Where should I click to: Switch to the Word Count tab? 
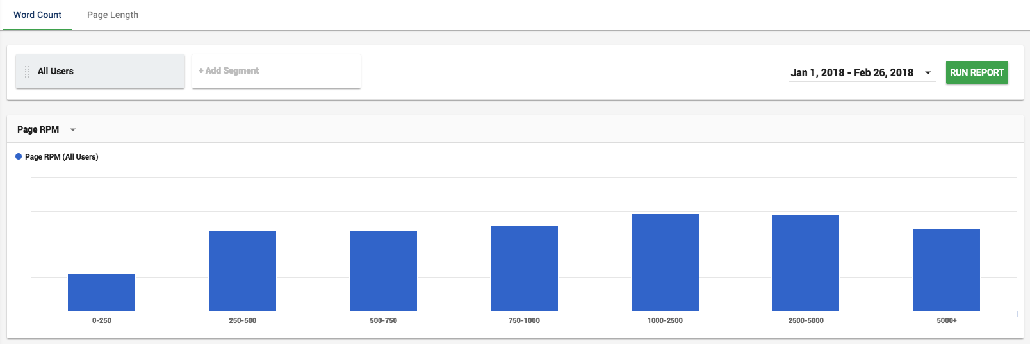point(37,15)
